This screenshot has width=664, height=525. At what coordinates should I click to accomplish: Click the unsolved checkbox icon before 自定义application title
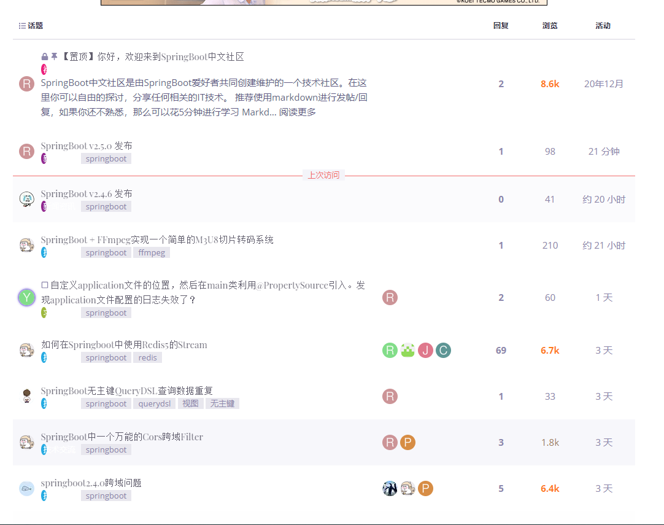pyautogui.click(x=45, y=285)
